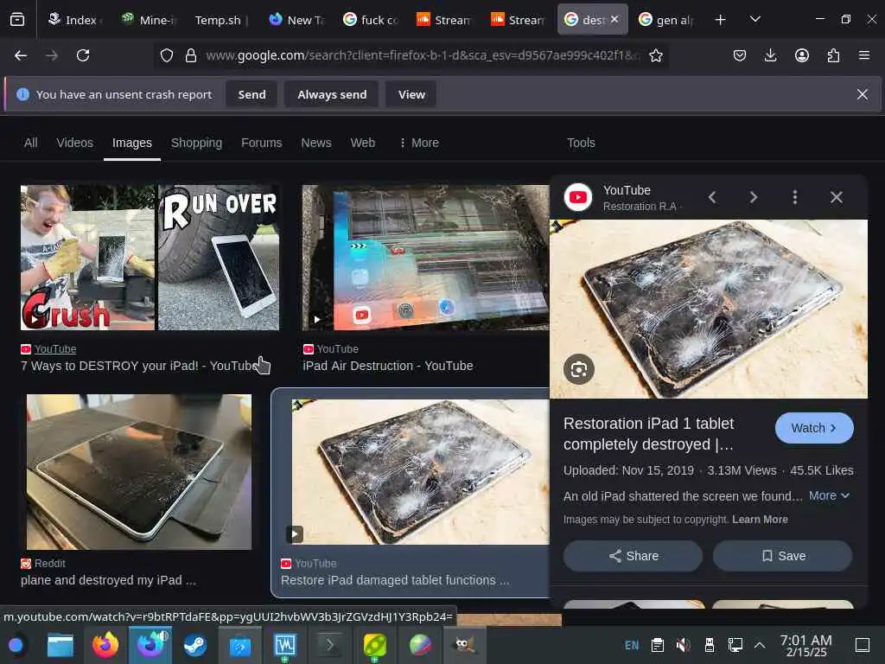
Task: Click the muted volume tray icon
Action: [683, 645]
